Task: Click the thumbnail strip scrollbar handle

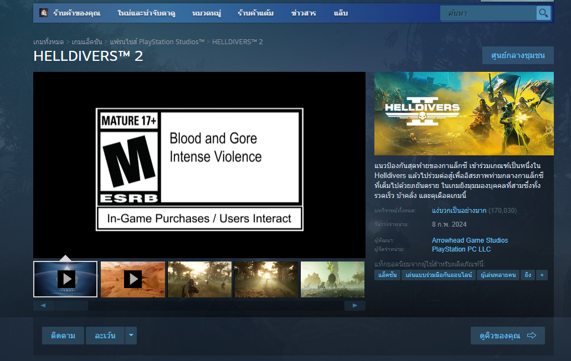Action: tap(71, 305)
